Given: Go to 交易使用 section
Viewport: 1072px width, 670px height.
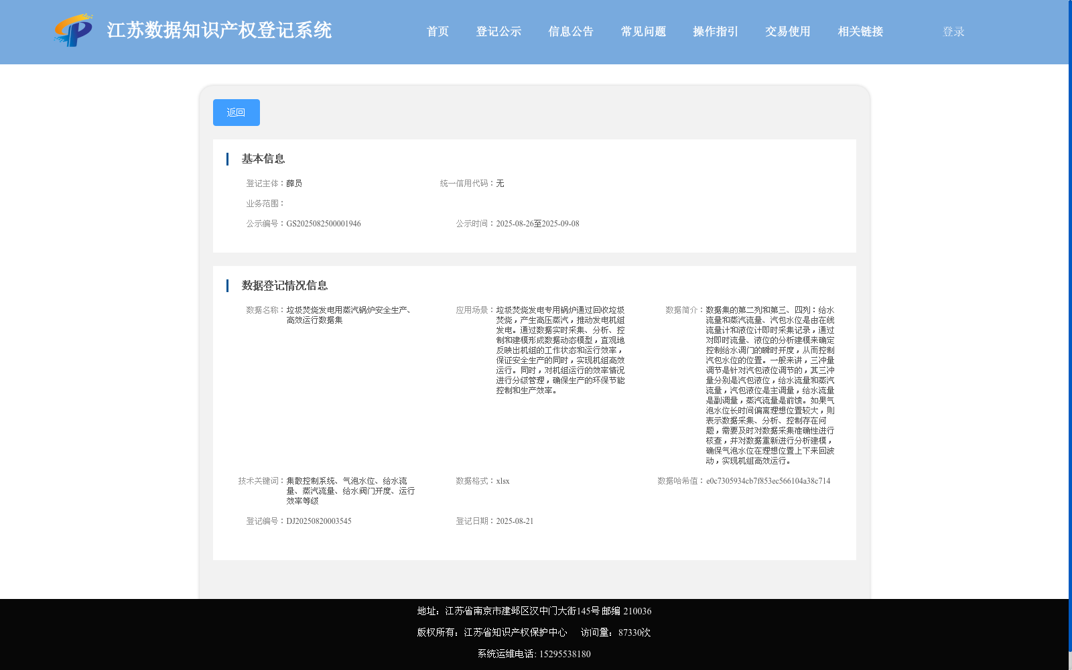Looking at the screenshot, I should click(x=788, y=31).
